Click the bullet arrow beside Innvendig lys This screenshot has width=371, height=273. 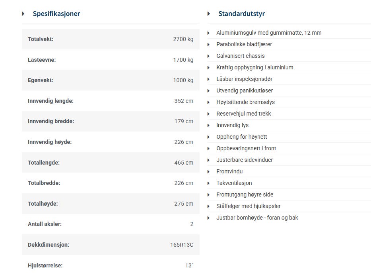pos(208,126)
